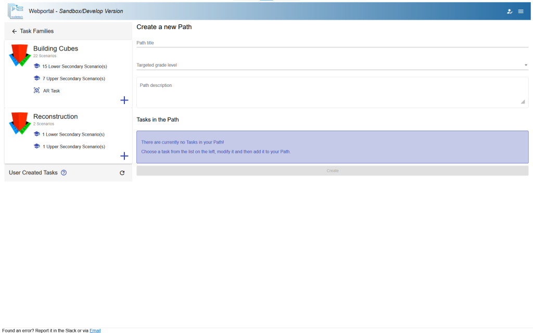
Task: Click the Webportal logo icon
Action: tap(16, 11)
